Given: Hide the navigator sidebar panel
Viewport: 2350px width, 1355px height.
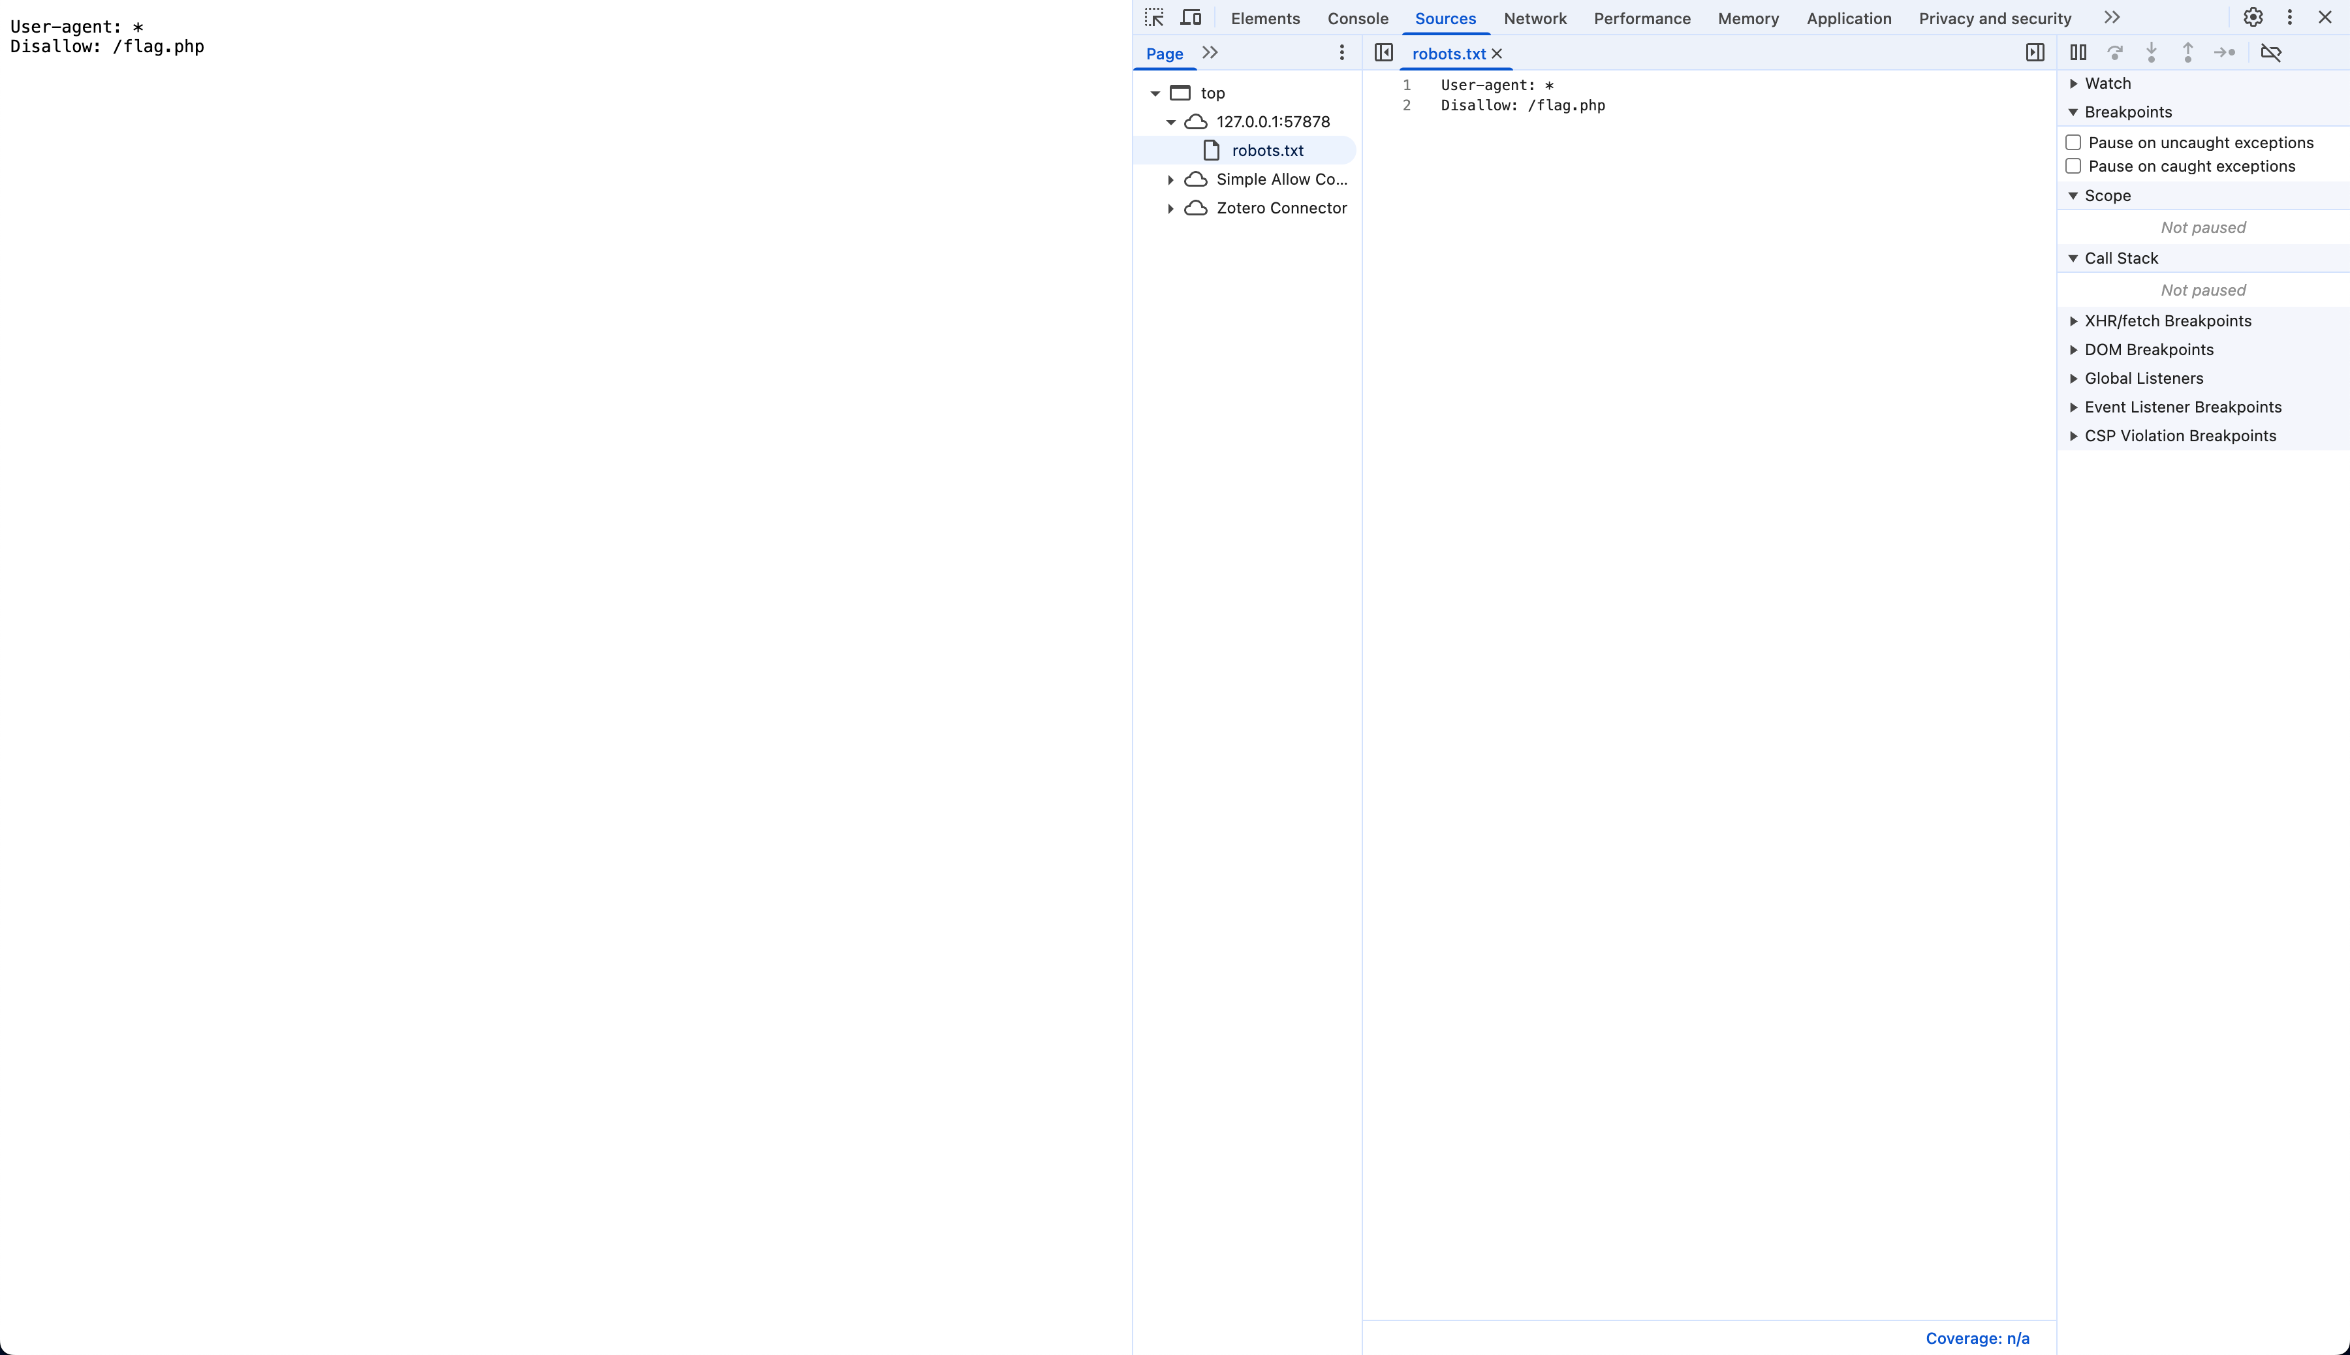Looking at the screenshot, I should tap(1384, 53).
